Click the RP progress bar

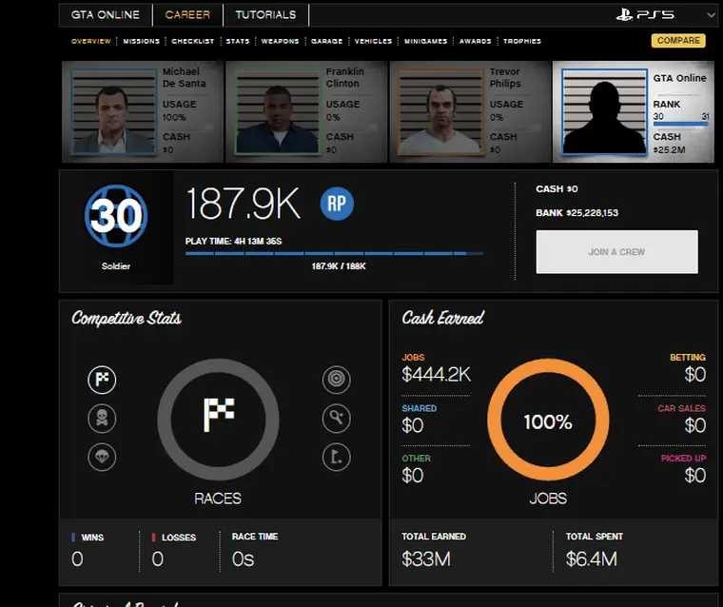pyautogui.click(x=334, y=253)
